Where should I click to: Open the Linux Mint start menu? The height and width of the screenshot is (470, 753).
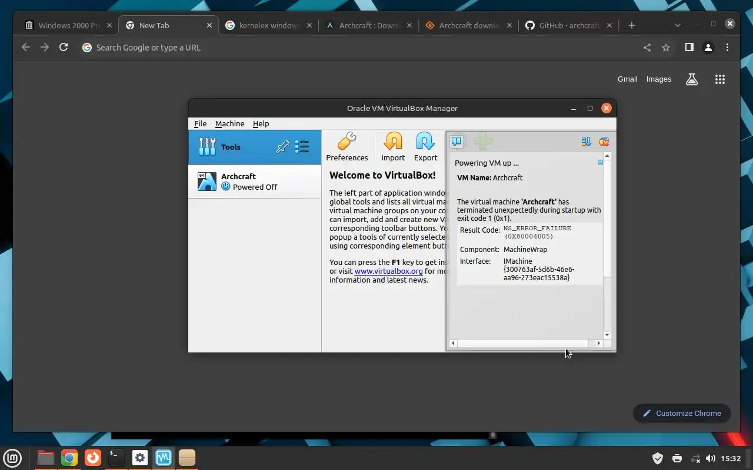click(x=13, y=458)
